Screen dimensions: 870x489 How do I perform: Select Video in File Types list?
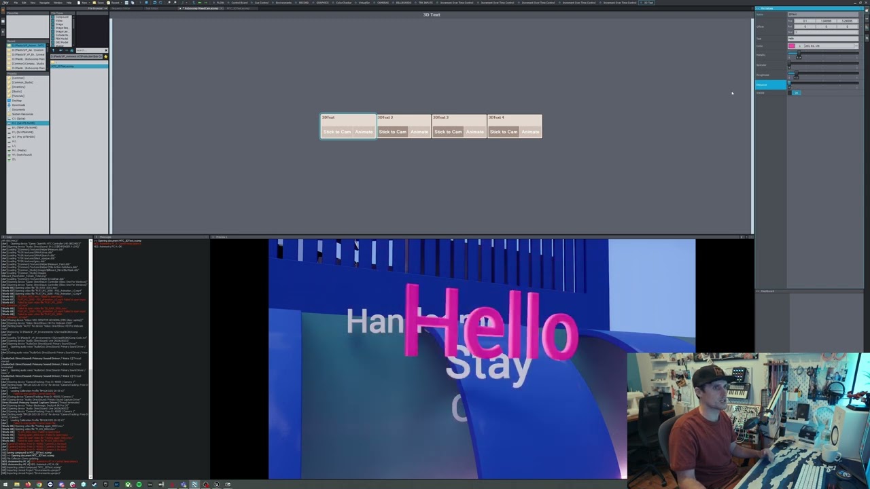click(59, 20)
